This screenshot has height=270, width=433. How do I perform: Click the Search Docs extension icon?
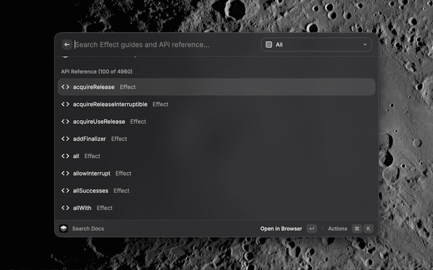coord(64,229)
